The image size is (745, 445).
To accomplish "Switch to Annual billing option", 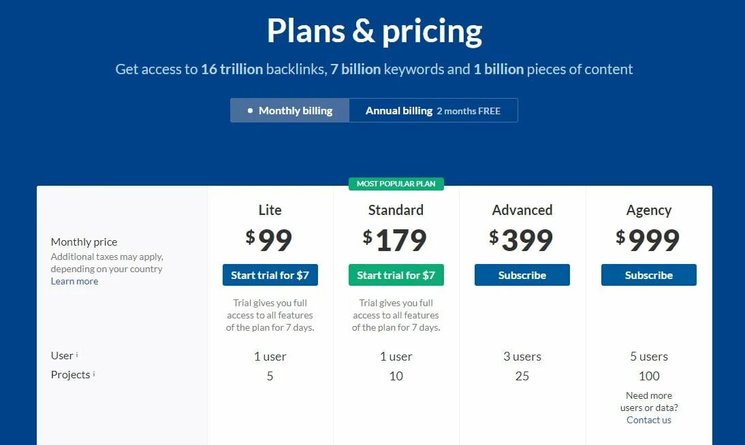I will pyautogui.click(x=433, y=110).
